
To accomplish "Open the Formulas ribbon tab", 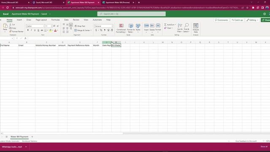I will point(55,20).
